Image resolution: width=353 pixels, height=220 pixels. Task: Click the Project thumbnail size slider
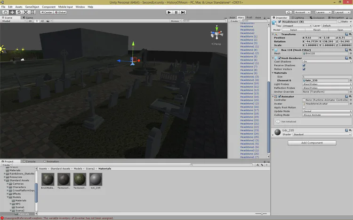261,214
